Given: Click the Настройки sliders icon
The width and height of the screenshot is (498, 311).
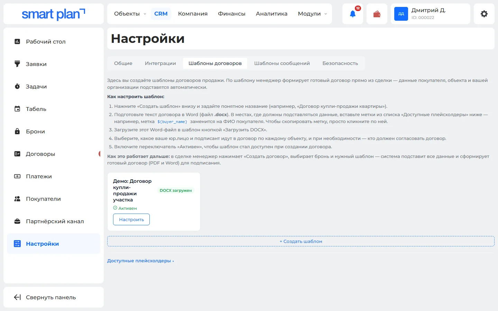Looking at the screenshot, I should pyautogui.click(x=17, y=244).
